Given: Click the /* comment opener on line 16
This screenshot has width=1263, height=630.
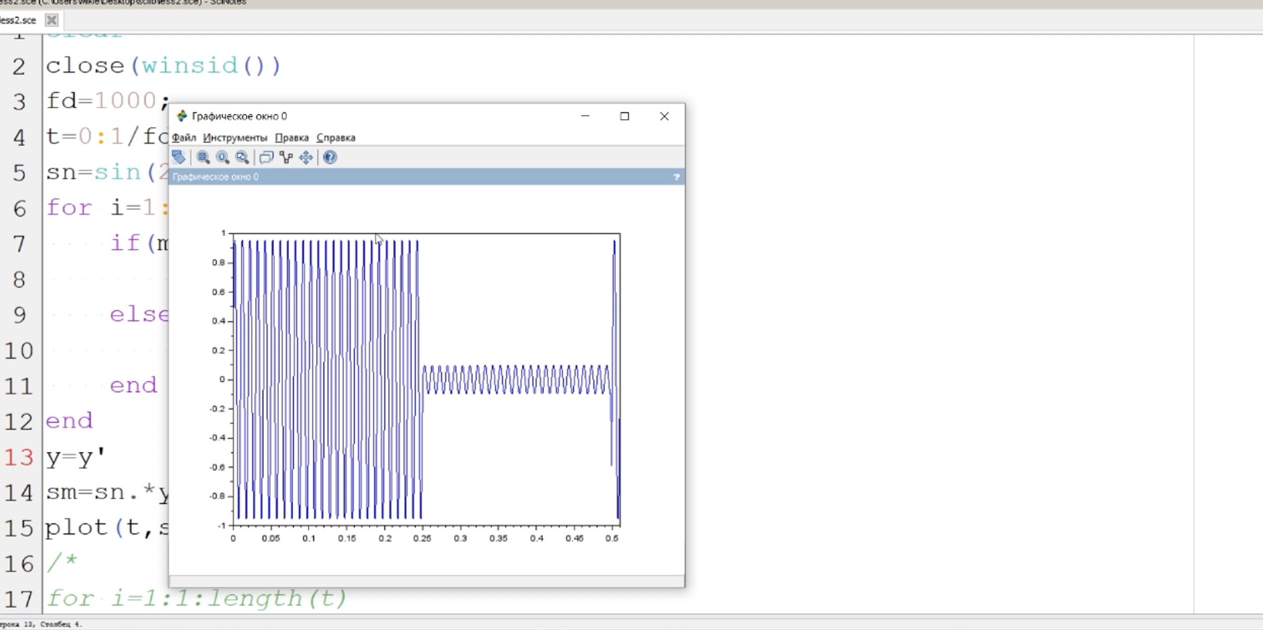Looking at the screenshot, I should 62,562.
